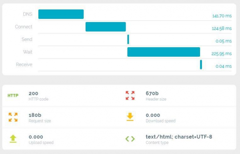
Task: Click the text/html; charset=UTF-8 value
Action: pyautogui.click(x=179, y=137)
